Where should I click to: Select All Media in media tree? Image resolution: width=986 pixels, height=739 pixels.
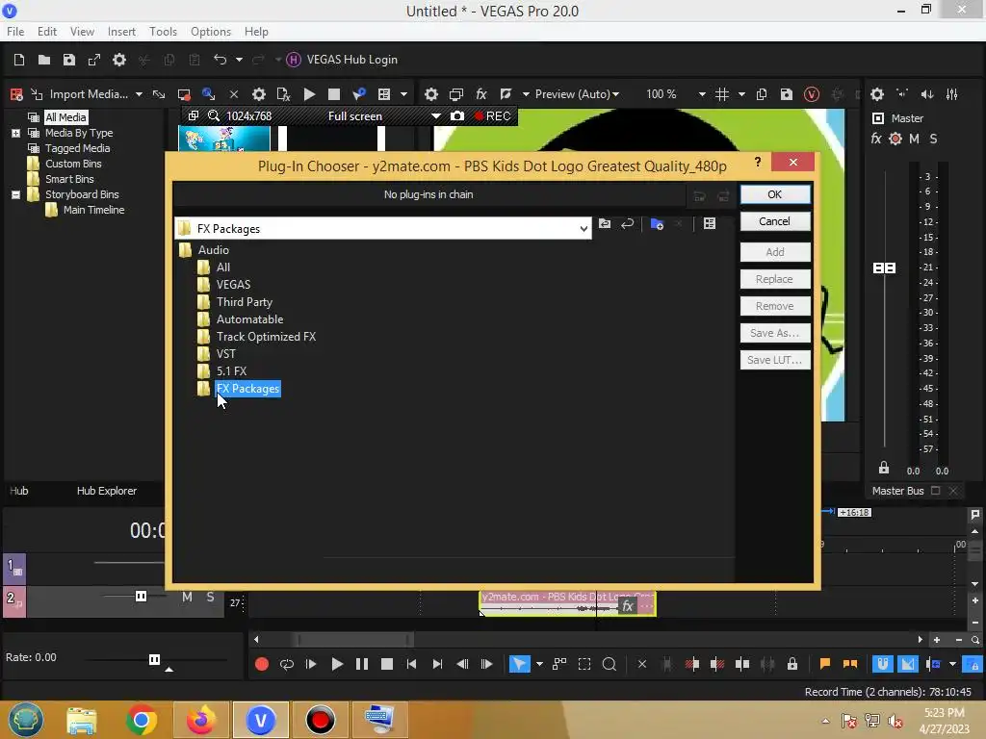pos(65,117)
